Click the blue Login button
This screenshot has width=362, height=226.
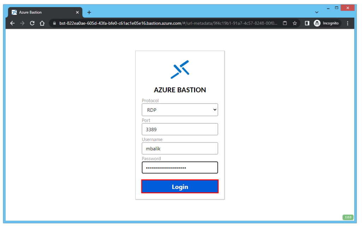180,187
